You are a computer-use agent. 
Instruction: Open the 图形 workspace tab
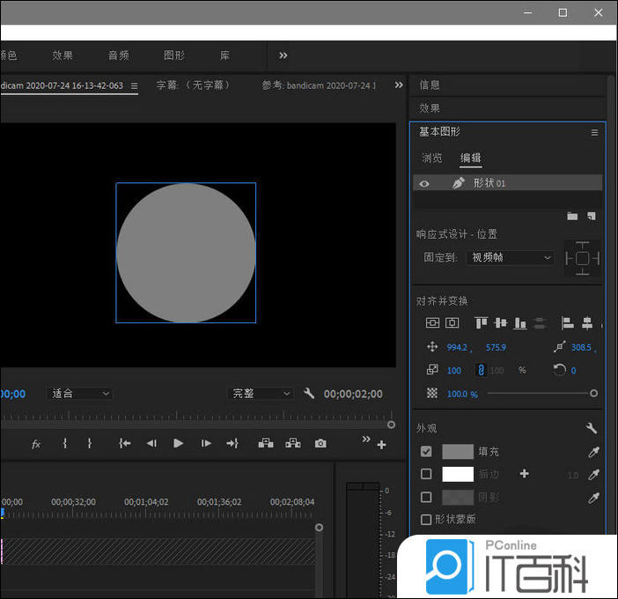(x=174, y=55)
